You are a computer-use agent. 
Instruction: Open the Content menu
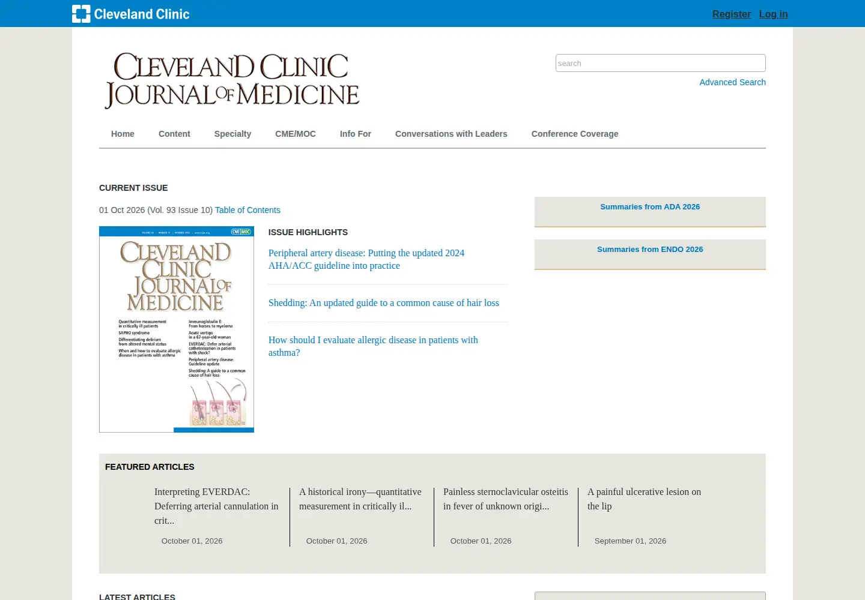174,134
